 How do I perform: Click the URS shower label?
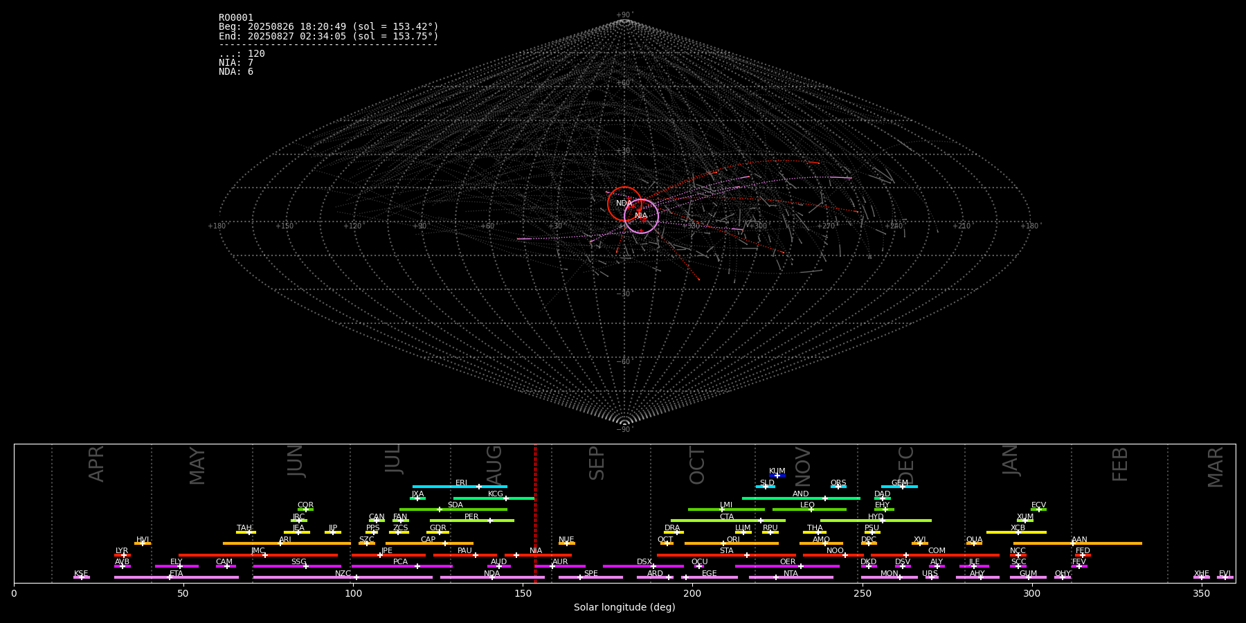click(x=930, y=574)
